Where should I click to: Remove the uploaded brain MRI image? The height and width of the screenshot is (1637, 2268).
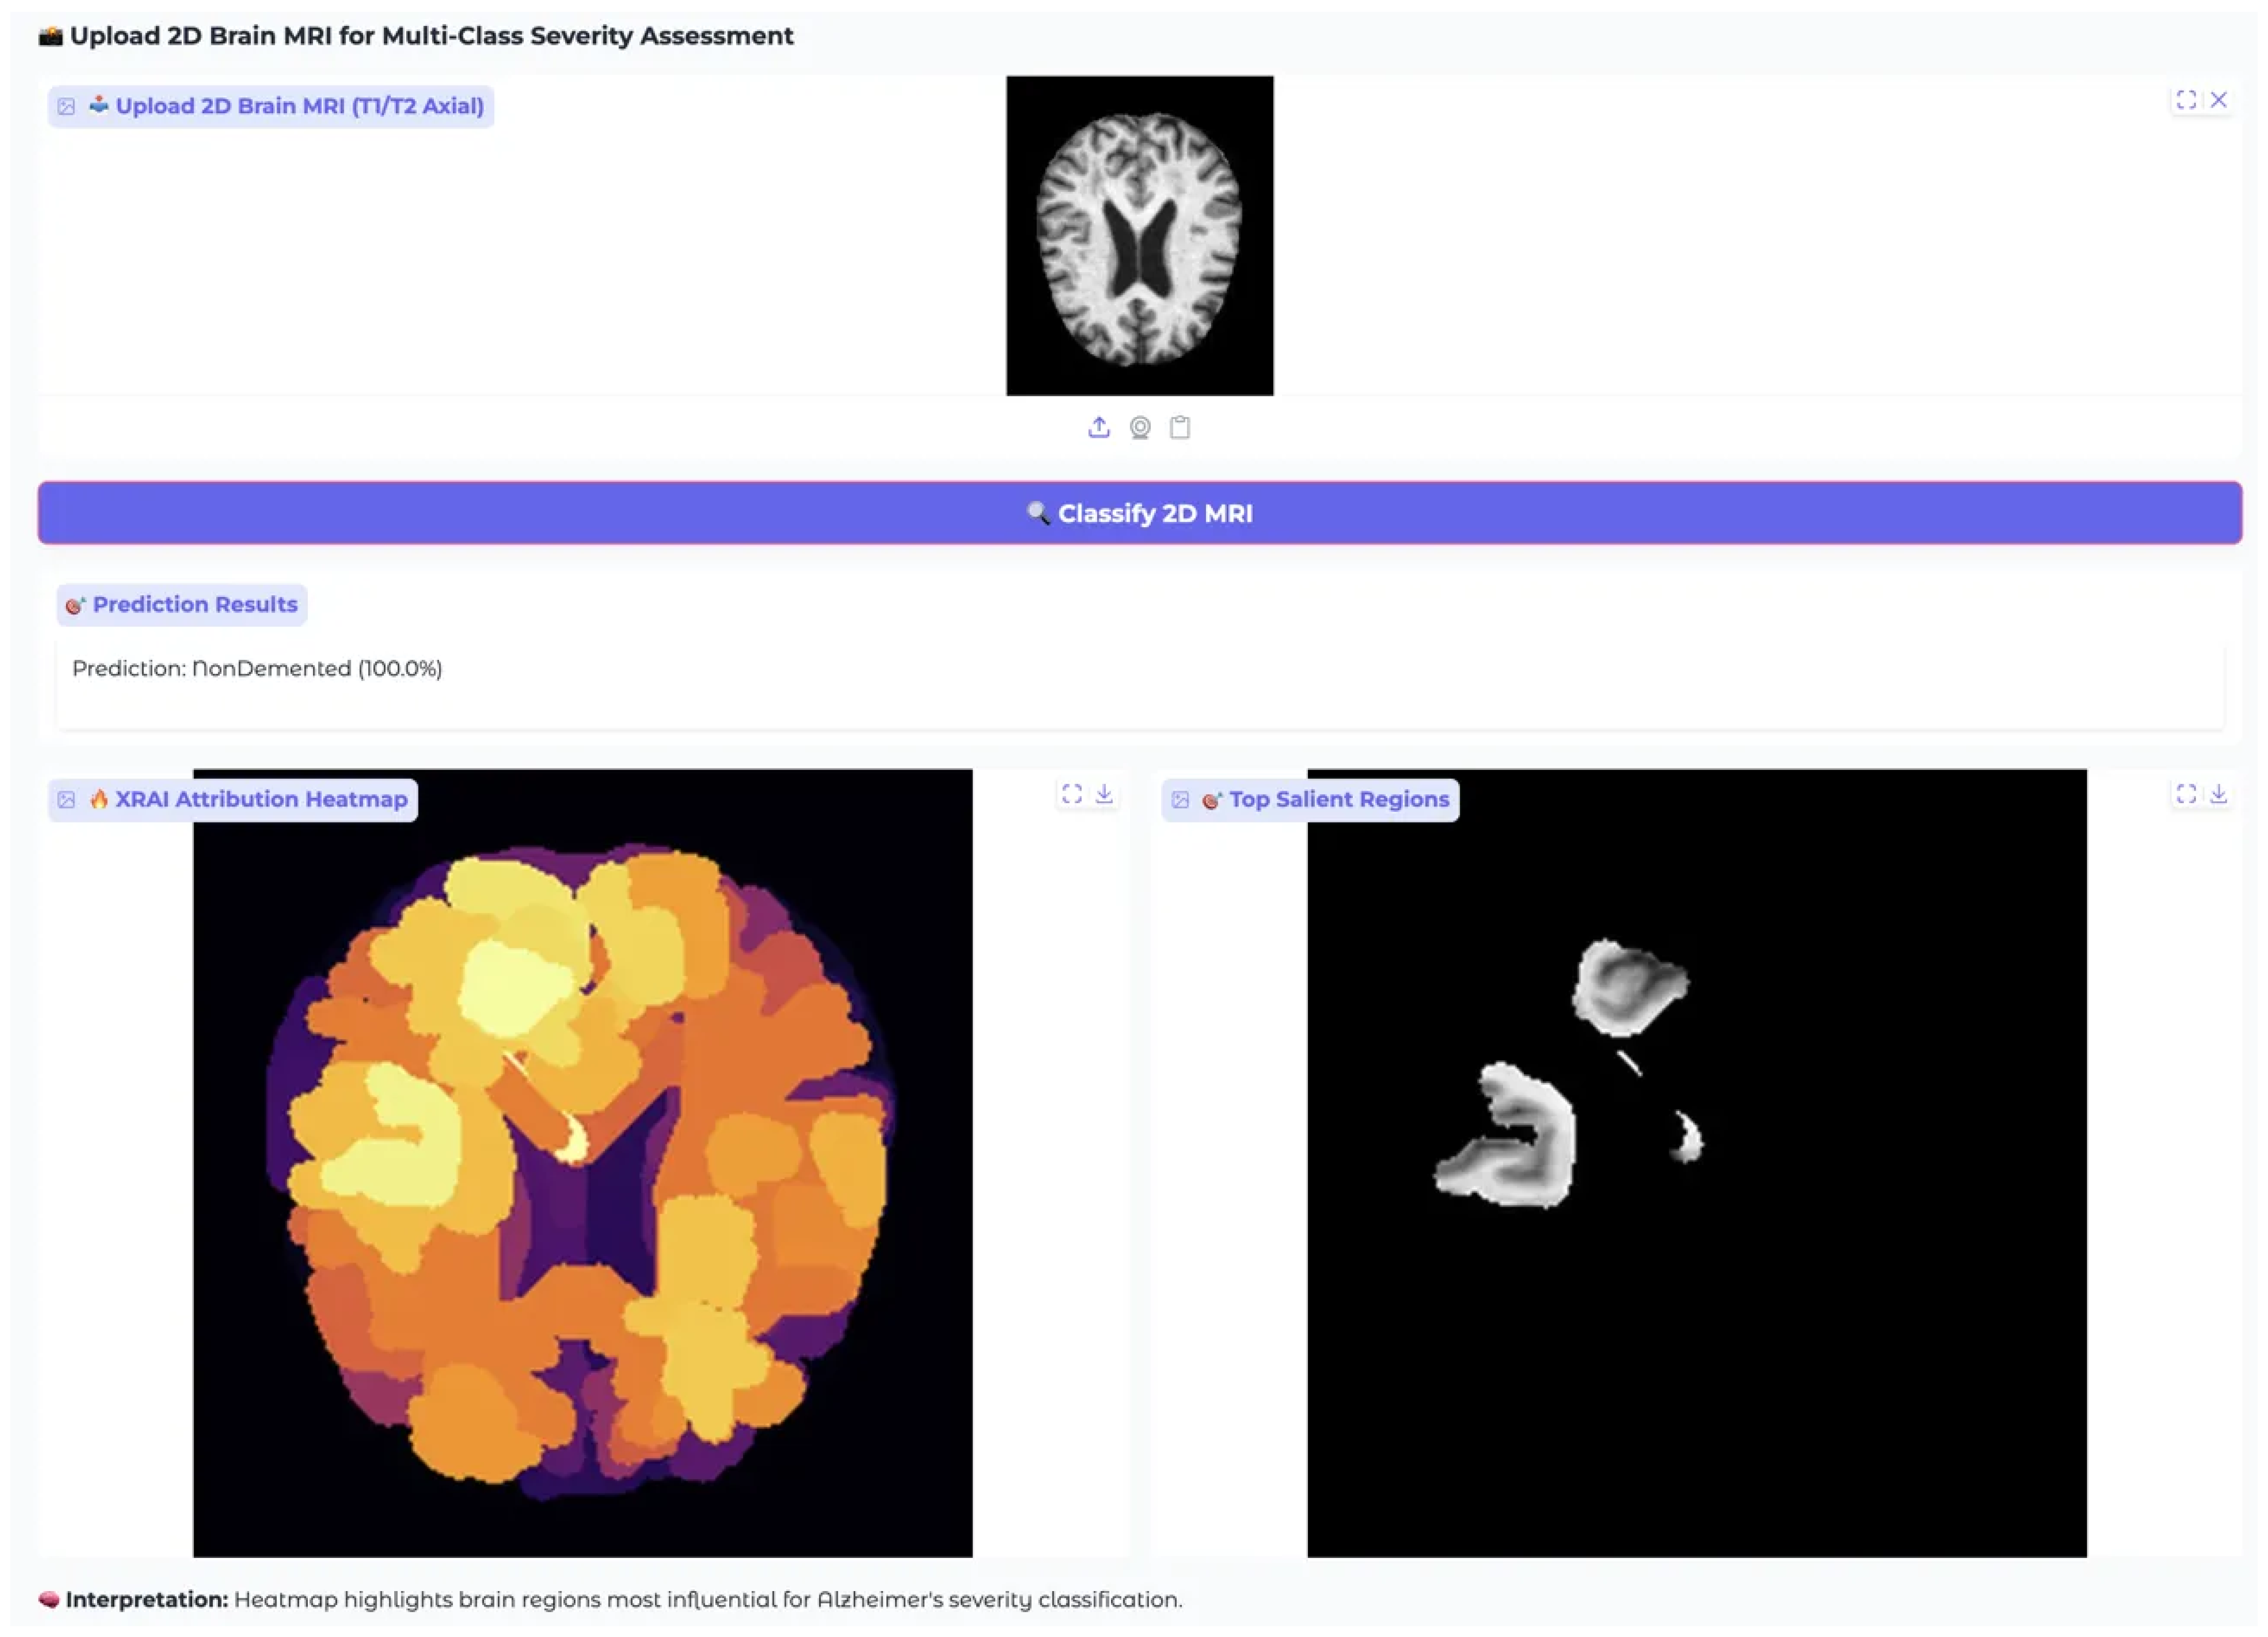tap(2218, 100)
